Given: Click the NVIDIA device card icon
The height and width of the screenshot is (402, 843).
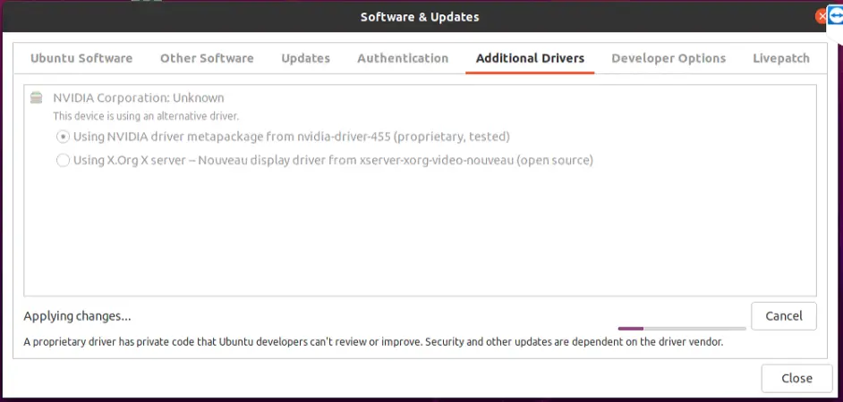Looking at the screenshot, I should (36, 97).
